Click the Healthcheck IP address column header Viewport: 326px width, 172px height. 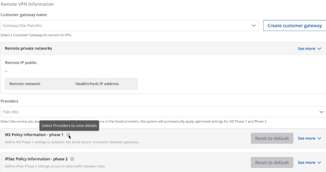97,84
